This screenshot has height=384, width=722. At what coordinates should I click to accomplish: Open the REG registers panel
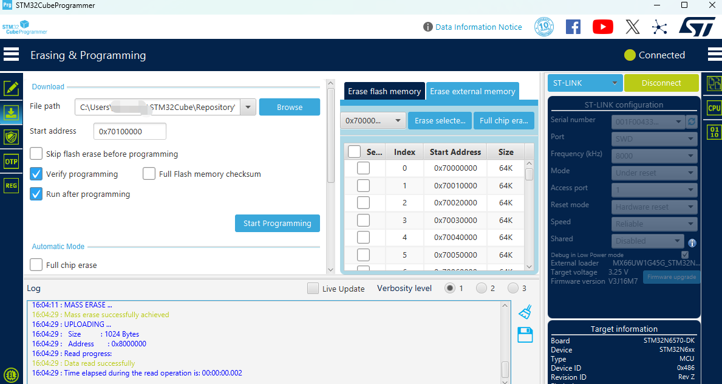coord(11,186)
